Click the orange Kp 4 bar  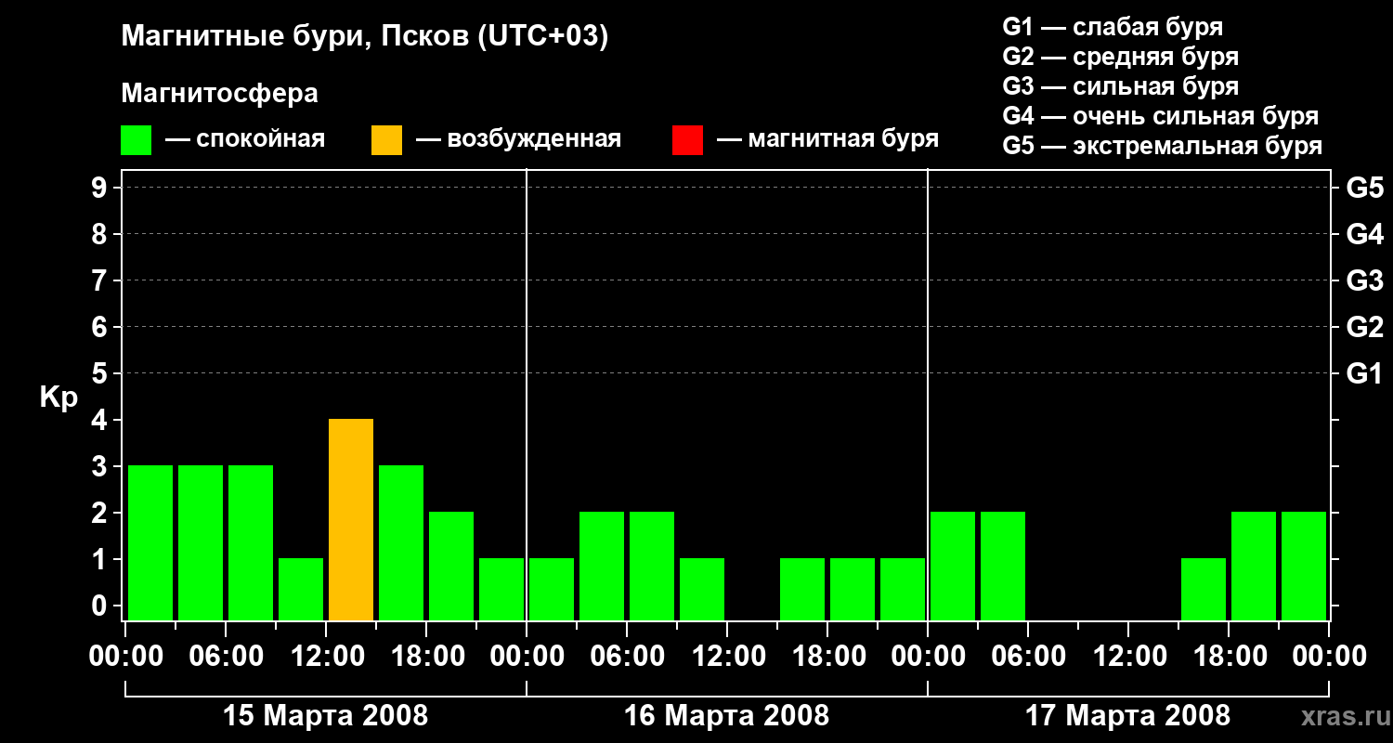351,520
